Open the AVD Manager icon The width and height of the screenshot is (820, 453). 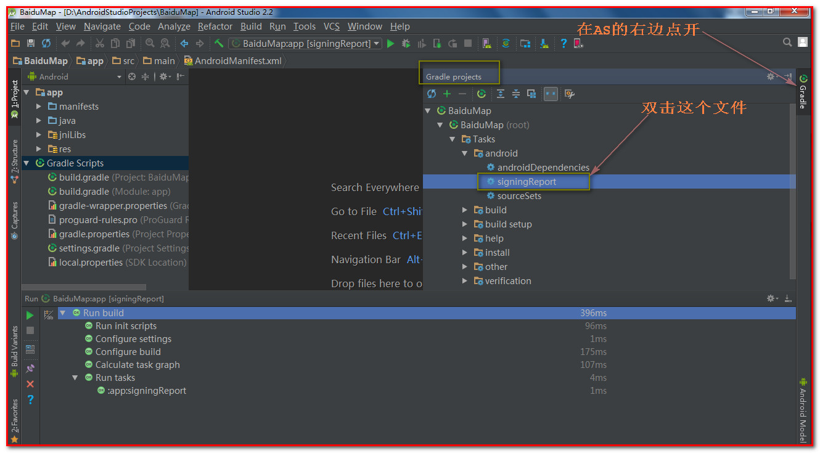coord(487,43)
